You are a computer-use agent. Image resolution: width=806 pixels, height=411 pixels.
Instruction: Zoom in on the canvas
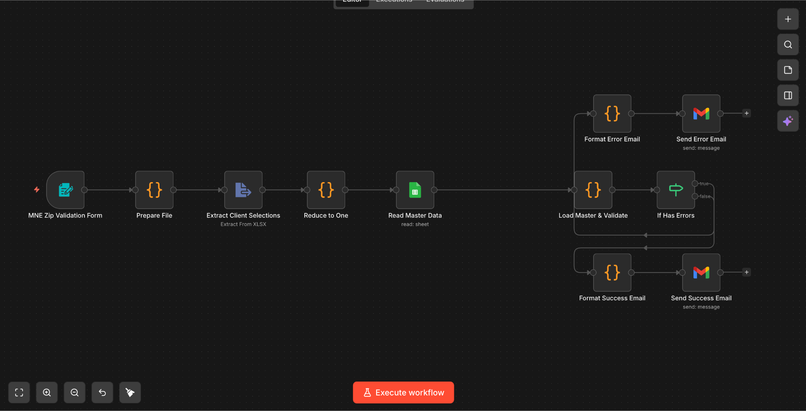[47, 393]
